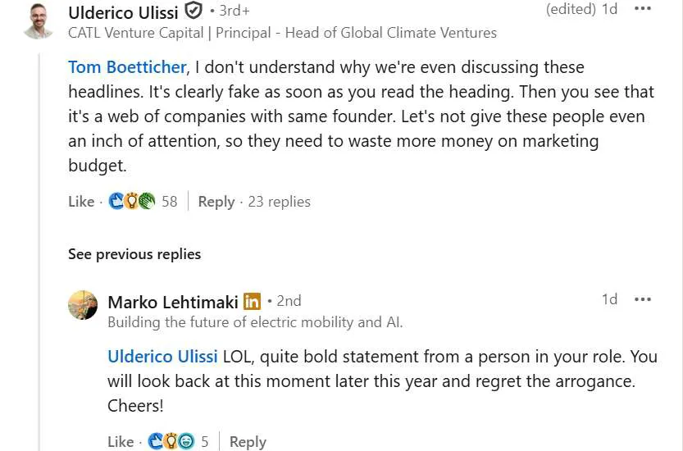Click the verified badge next to Ulderico Ulissi
Viewport: 683px width, 451px height.
(x=194, y=11)
